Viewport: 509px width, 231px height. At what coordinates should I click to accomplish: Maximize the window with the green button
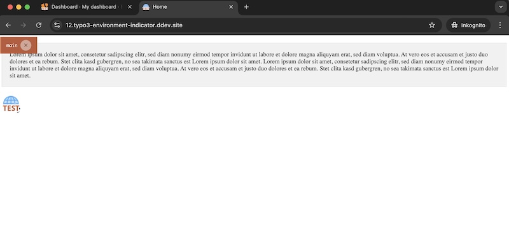(x=27, y=7)
